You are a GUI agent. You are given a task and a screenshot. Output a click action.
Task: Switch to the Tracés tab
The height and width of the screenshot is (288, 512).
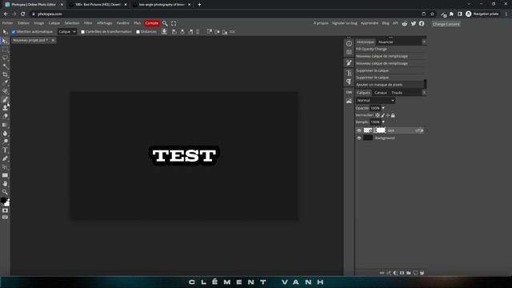point(397,93)
